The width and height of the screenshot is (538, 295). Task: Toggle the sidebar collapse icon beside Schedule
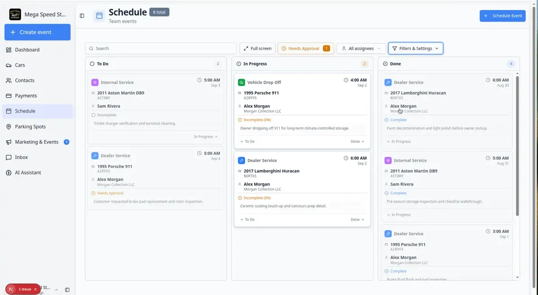pyautogui.click(x=82, y=16)
